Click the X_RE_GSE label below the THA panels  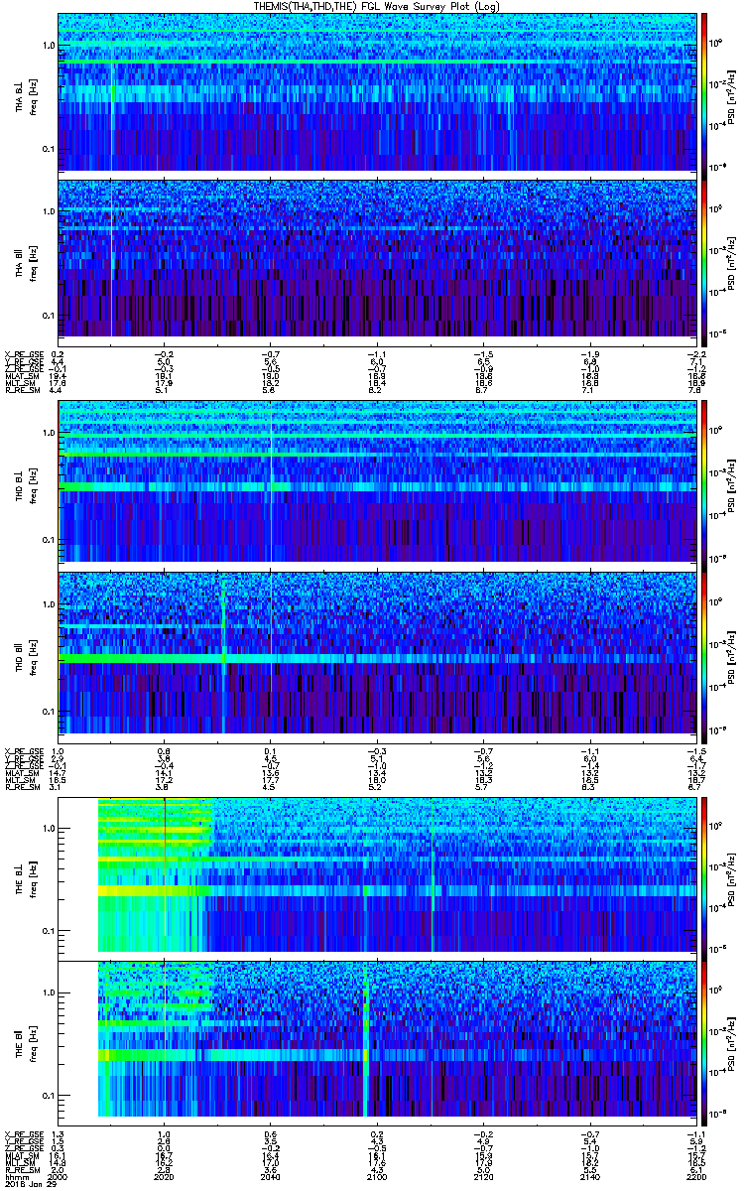coord(20,354)
